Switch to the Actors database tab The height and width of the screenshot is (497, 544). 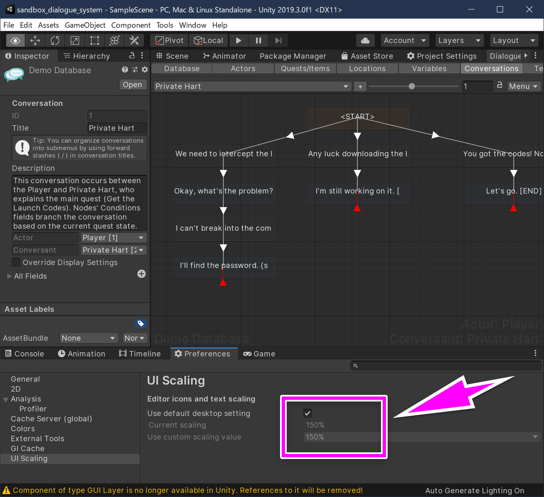(x=243, y=69)
